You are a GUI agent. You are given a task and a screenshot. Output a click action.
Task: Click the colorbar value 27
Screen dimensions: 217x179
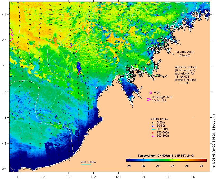(172, 166)
